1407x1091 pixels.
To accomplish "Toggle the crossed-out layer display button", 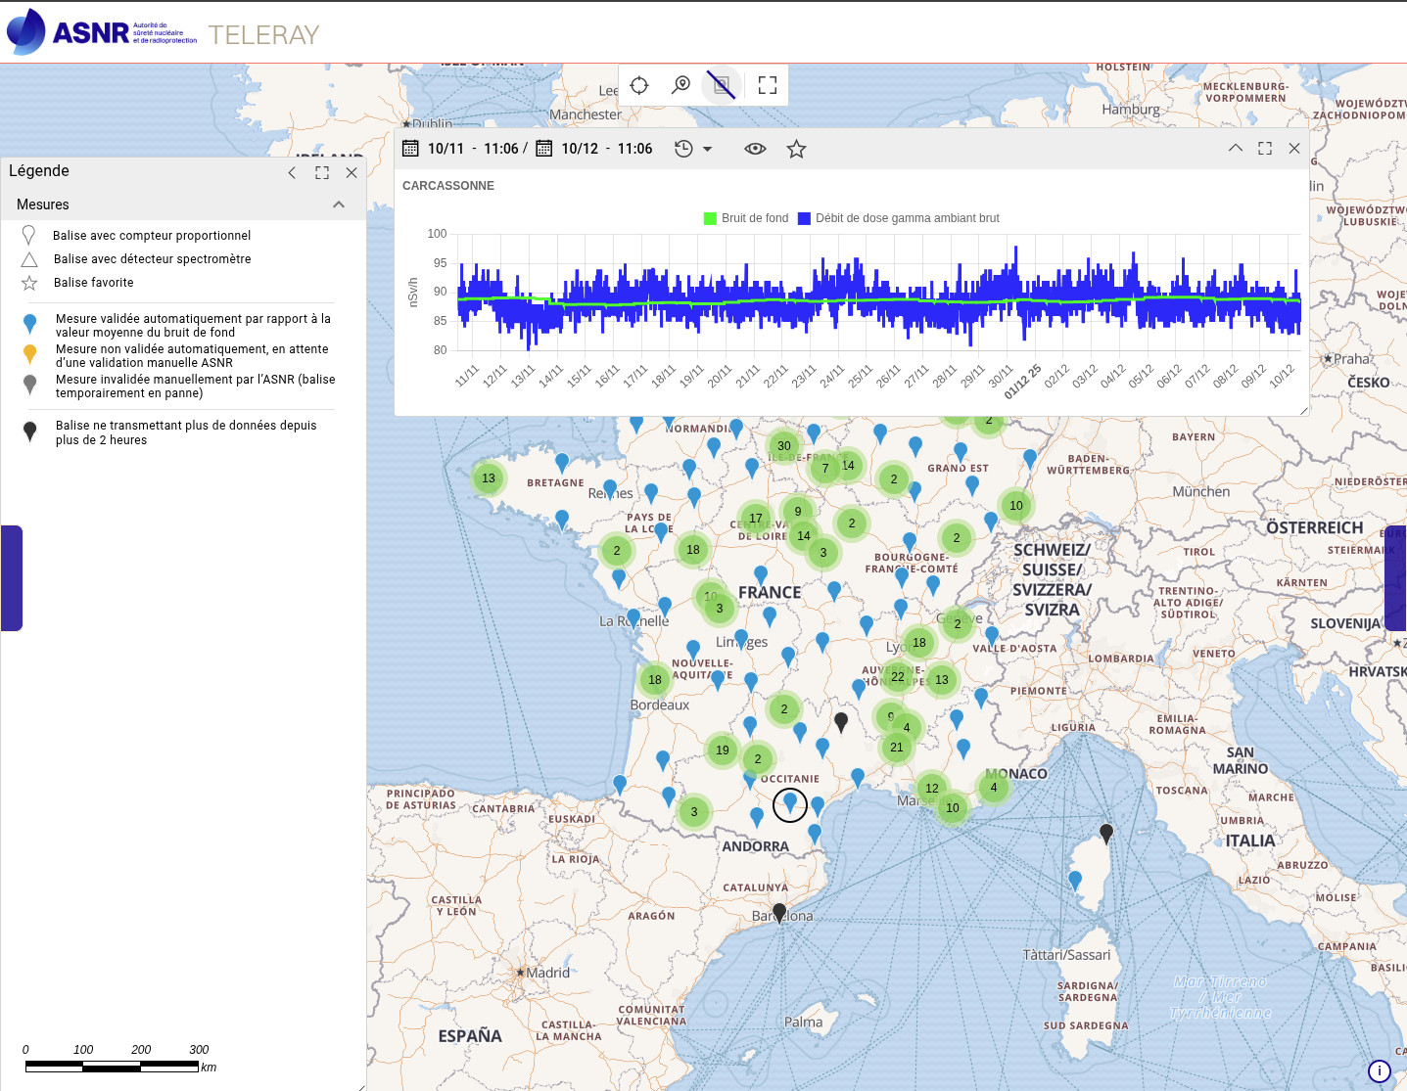I will (x=723, y=85).
